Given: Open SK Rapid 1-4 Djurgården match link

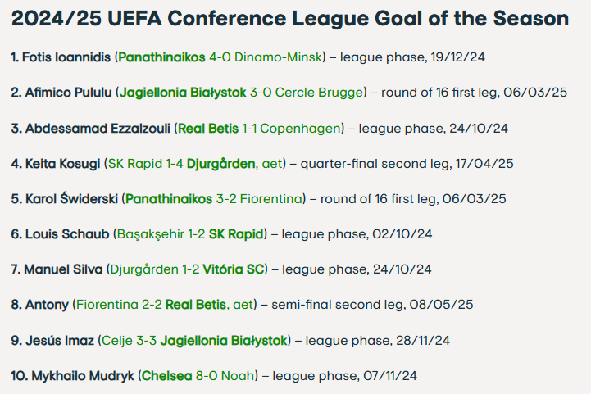Looking at the screenshot, I should coord(195,164).
